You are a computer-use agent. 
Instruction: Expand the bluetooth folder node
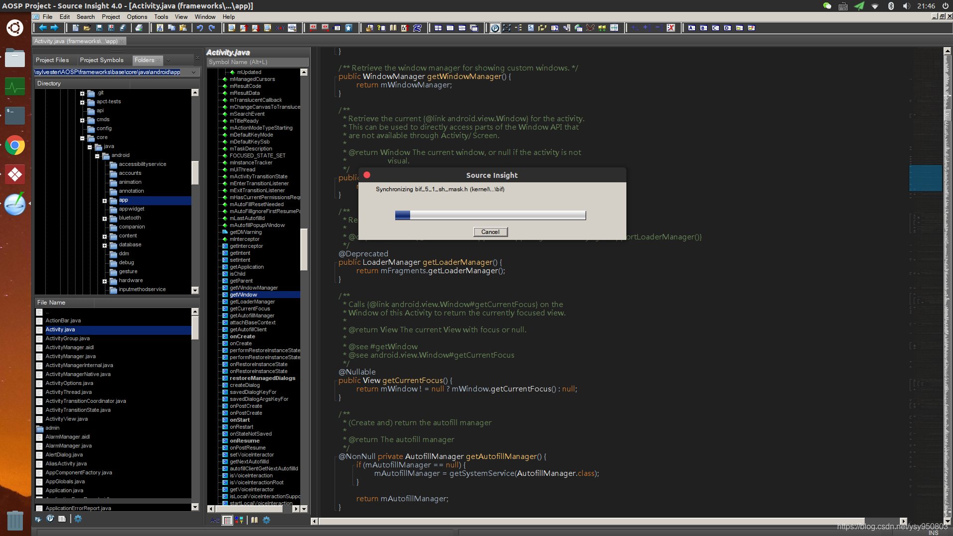105,219
